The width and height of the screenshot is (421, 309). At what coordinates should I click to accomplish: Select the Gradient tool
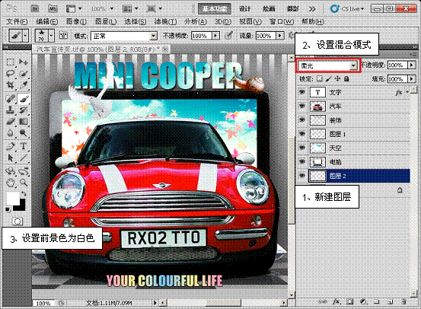click(x=24, y=121)
